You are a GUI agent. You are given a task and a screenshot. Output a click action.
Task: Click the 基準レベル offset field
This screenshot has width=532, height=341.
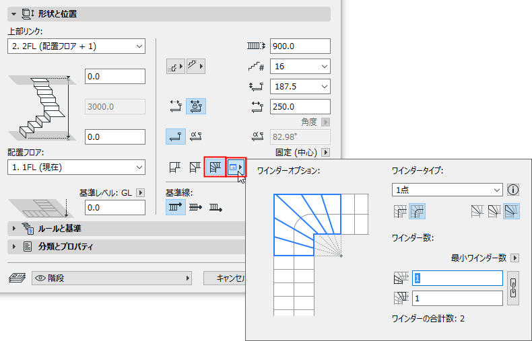click(x=115, y=207)
